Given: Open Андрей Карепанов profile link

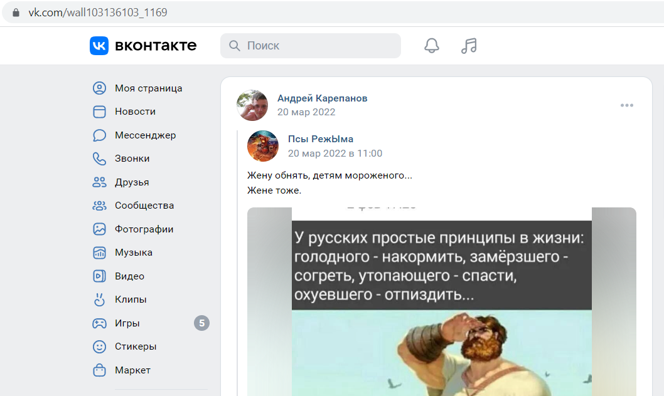Looking at the screenshot, I should (322, 98).
